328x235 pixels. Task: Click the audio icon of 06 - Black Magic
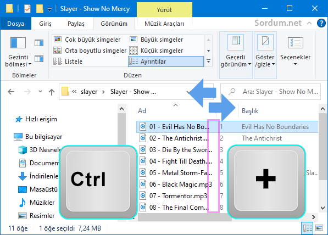143,184
